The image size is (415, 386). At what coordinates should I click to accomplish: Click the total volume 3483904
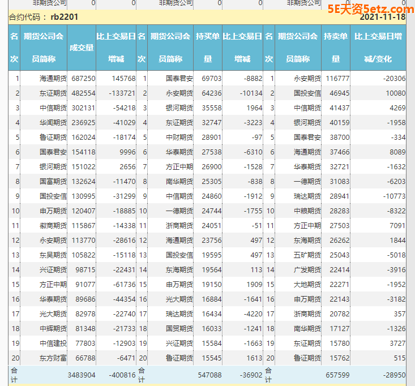coord(82,375)
